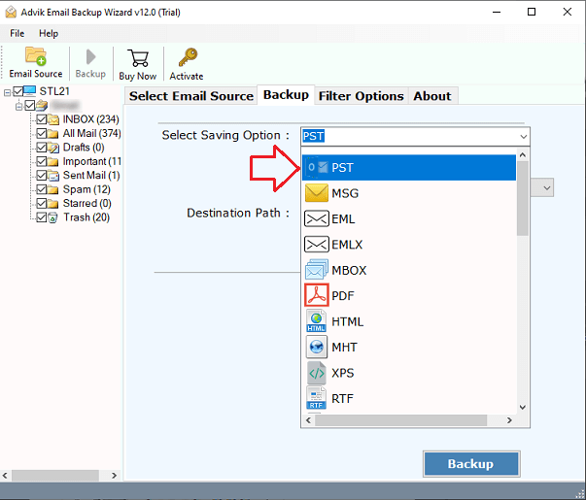586x500 pixels.
Task: Choose the EML envelope icon
Action: [x=316, y=218]
